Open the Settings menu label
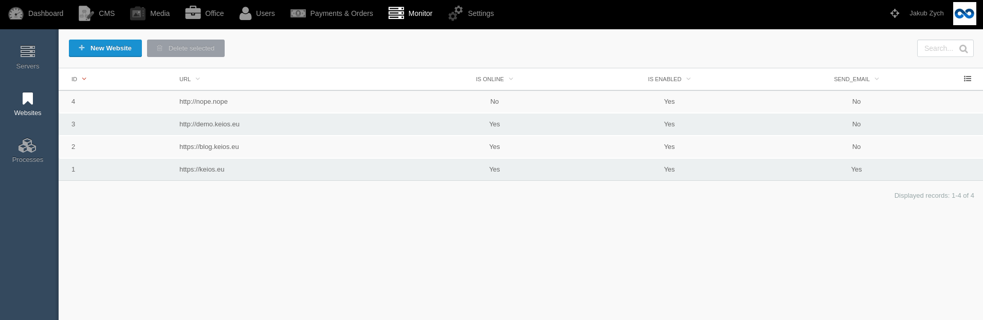 point(481,13)
